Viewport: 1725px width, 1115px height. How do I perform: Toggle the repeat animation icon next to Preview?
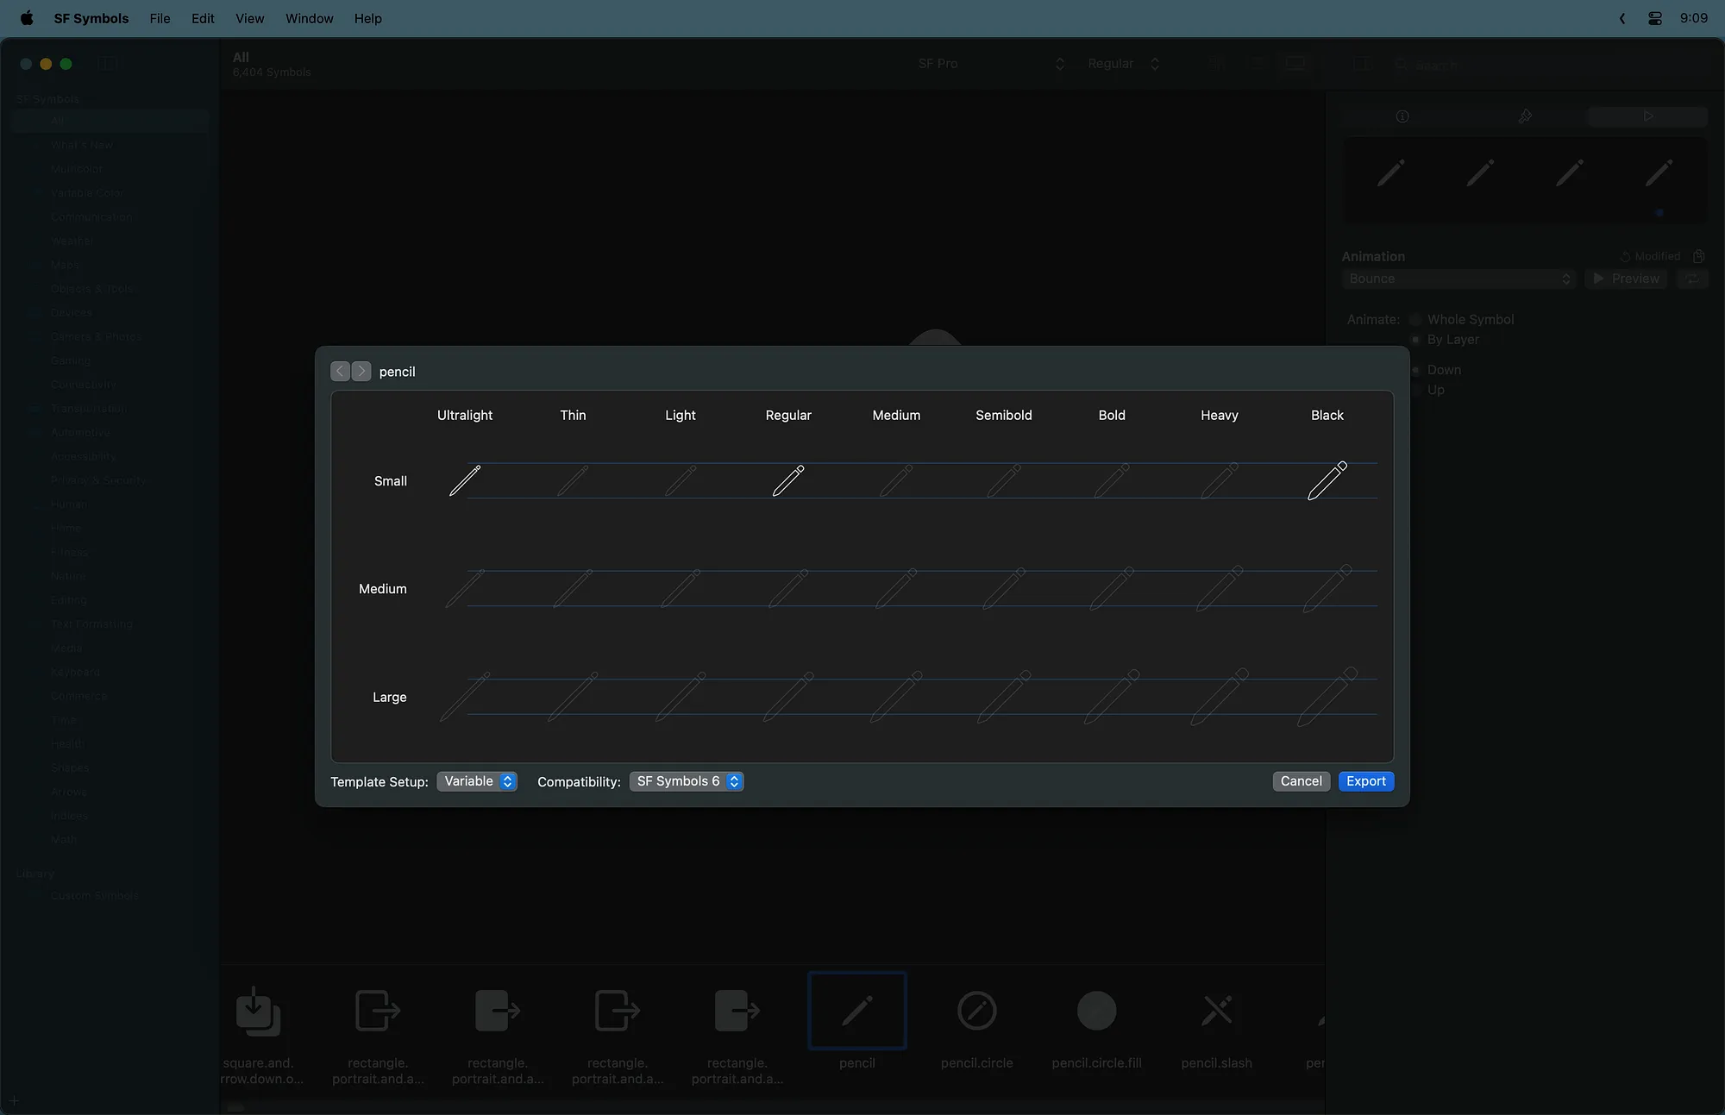1692,279
